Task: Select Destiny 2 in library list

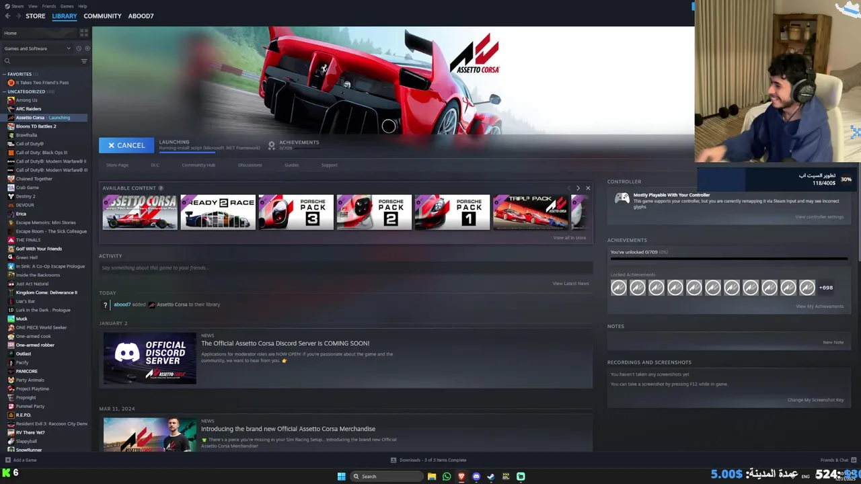Action: click(26, 196)
